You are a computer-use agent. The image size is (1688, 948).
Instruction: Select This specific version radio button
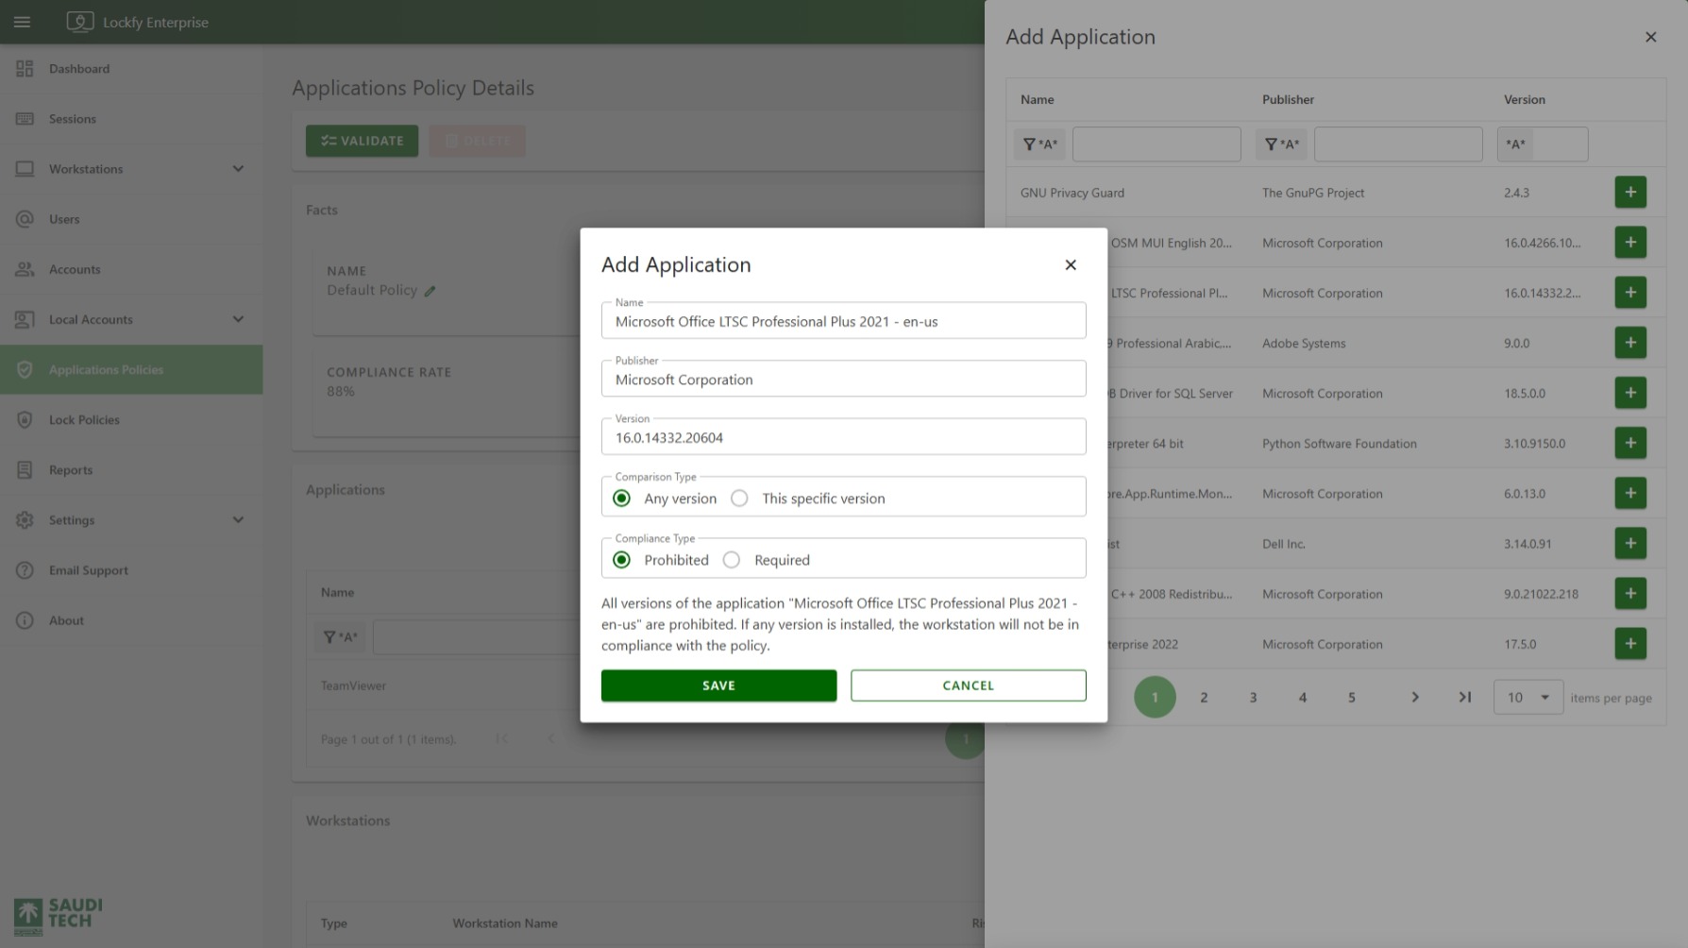point(739,499)
